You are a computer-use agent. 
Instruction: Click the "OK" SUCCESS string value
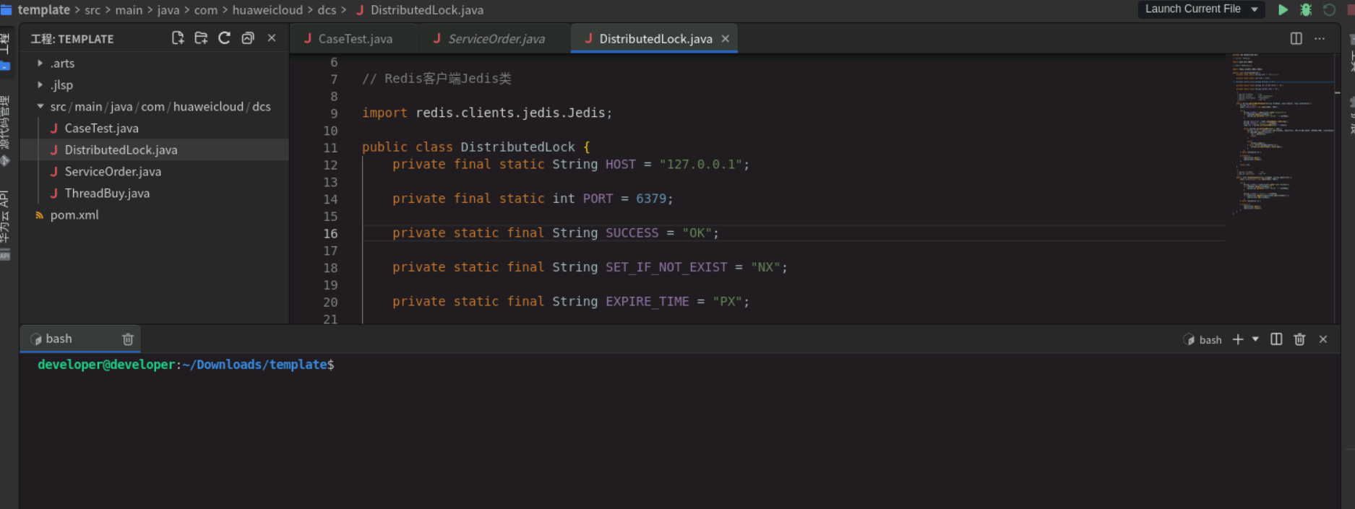click(697, 233)
